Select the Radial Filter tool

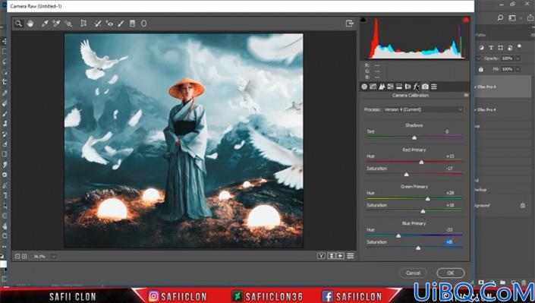144,24
